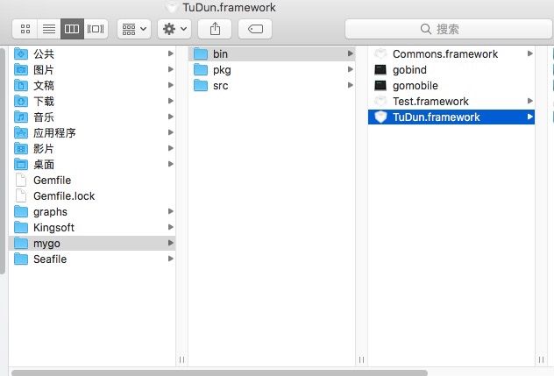The image size is (554, 376).
Task: Click third column's resize handle
Action: coord(541,359)
